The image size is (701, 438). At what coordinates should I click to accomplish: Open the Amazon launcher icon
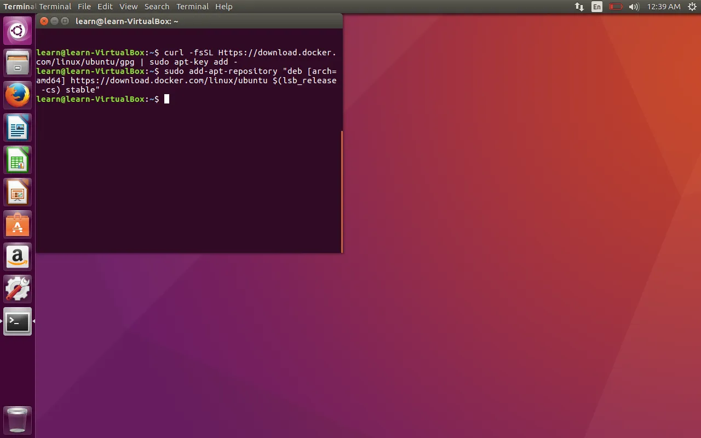point(18,257)
